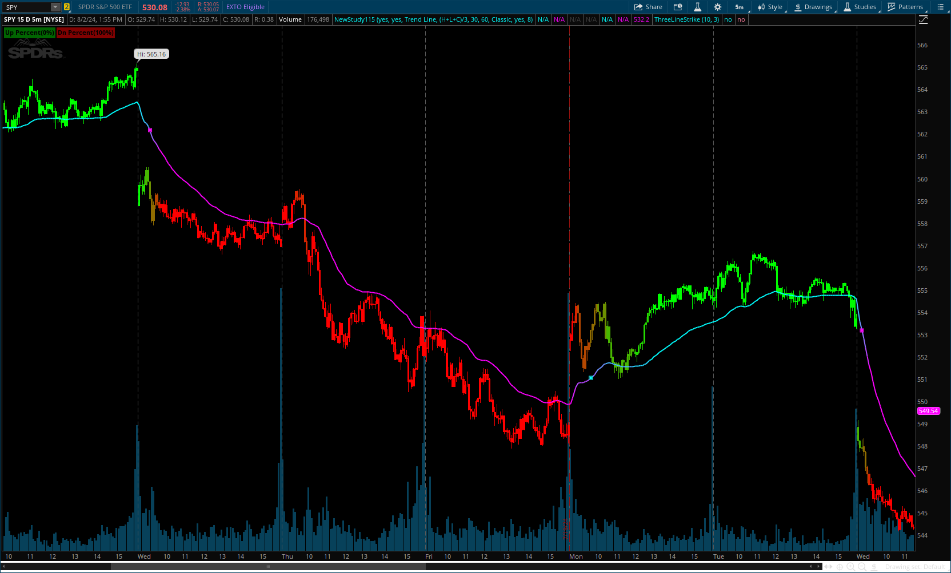951x573 pixels.
Task: Click the scroll right arrow at bottom
Action: click(x=818, y=567)
